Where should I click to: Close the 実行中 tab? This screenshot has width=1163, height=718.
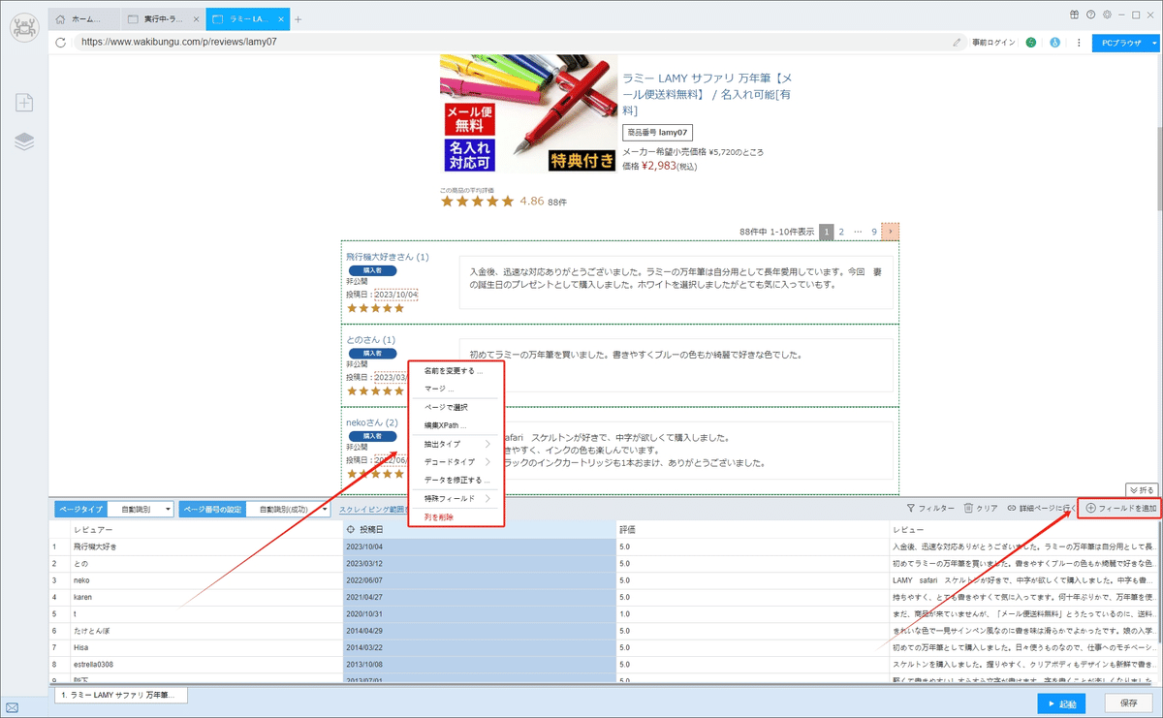pyautogui.click(x=196, y=19)
